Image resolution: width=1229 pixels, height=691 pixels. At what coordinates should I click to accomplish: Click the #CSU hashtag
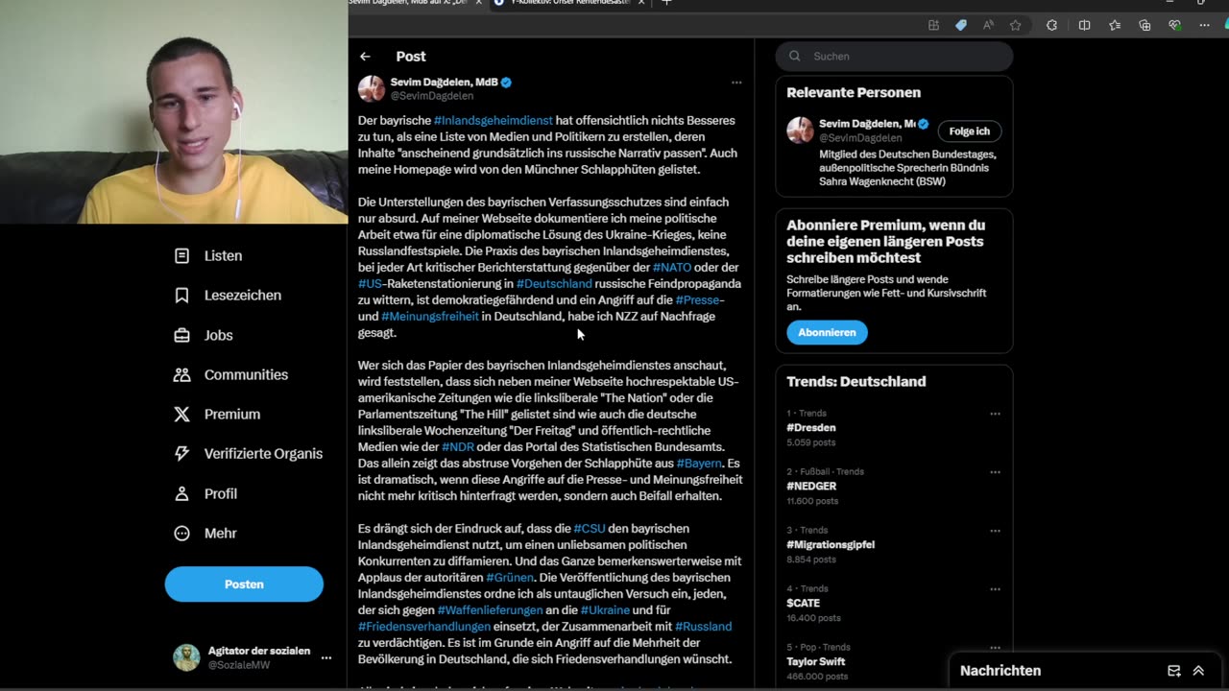(x=590, y=529)
